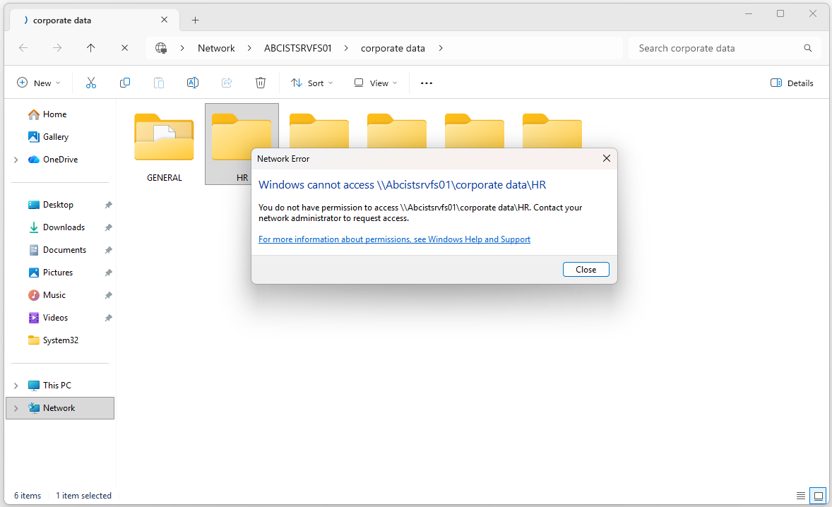
Task: Select the corporate data tab
Action: tap(95, 20)
